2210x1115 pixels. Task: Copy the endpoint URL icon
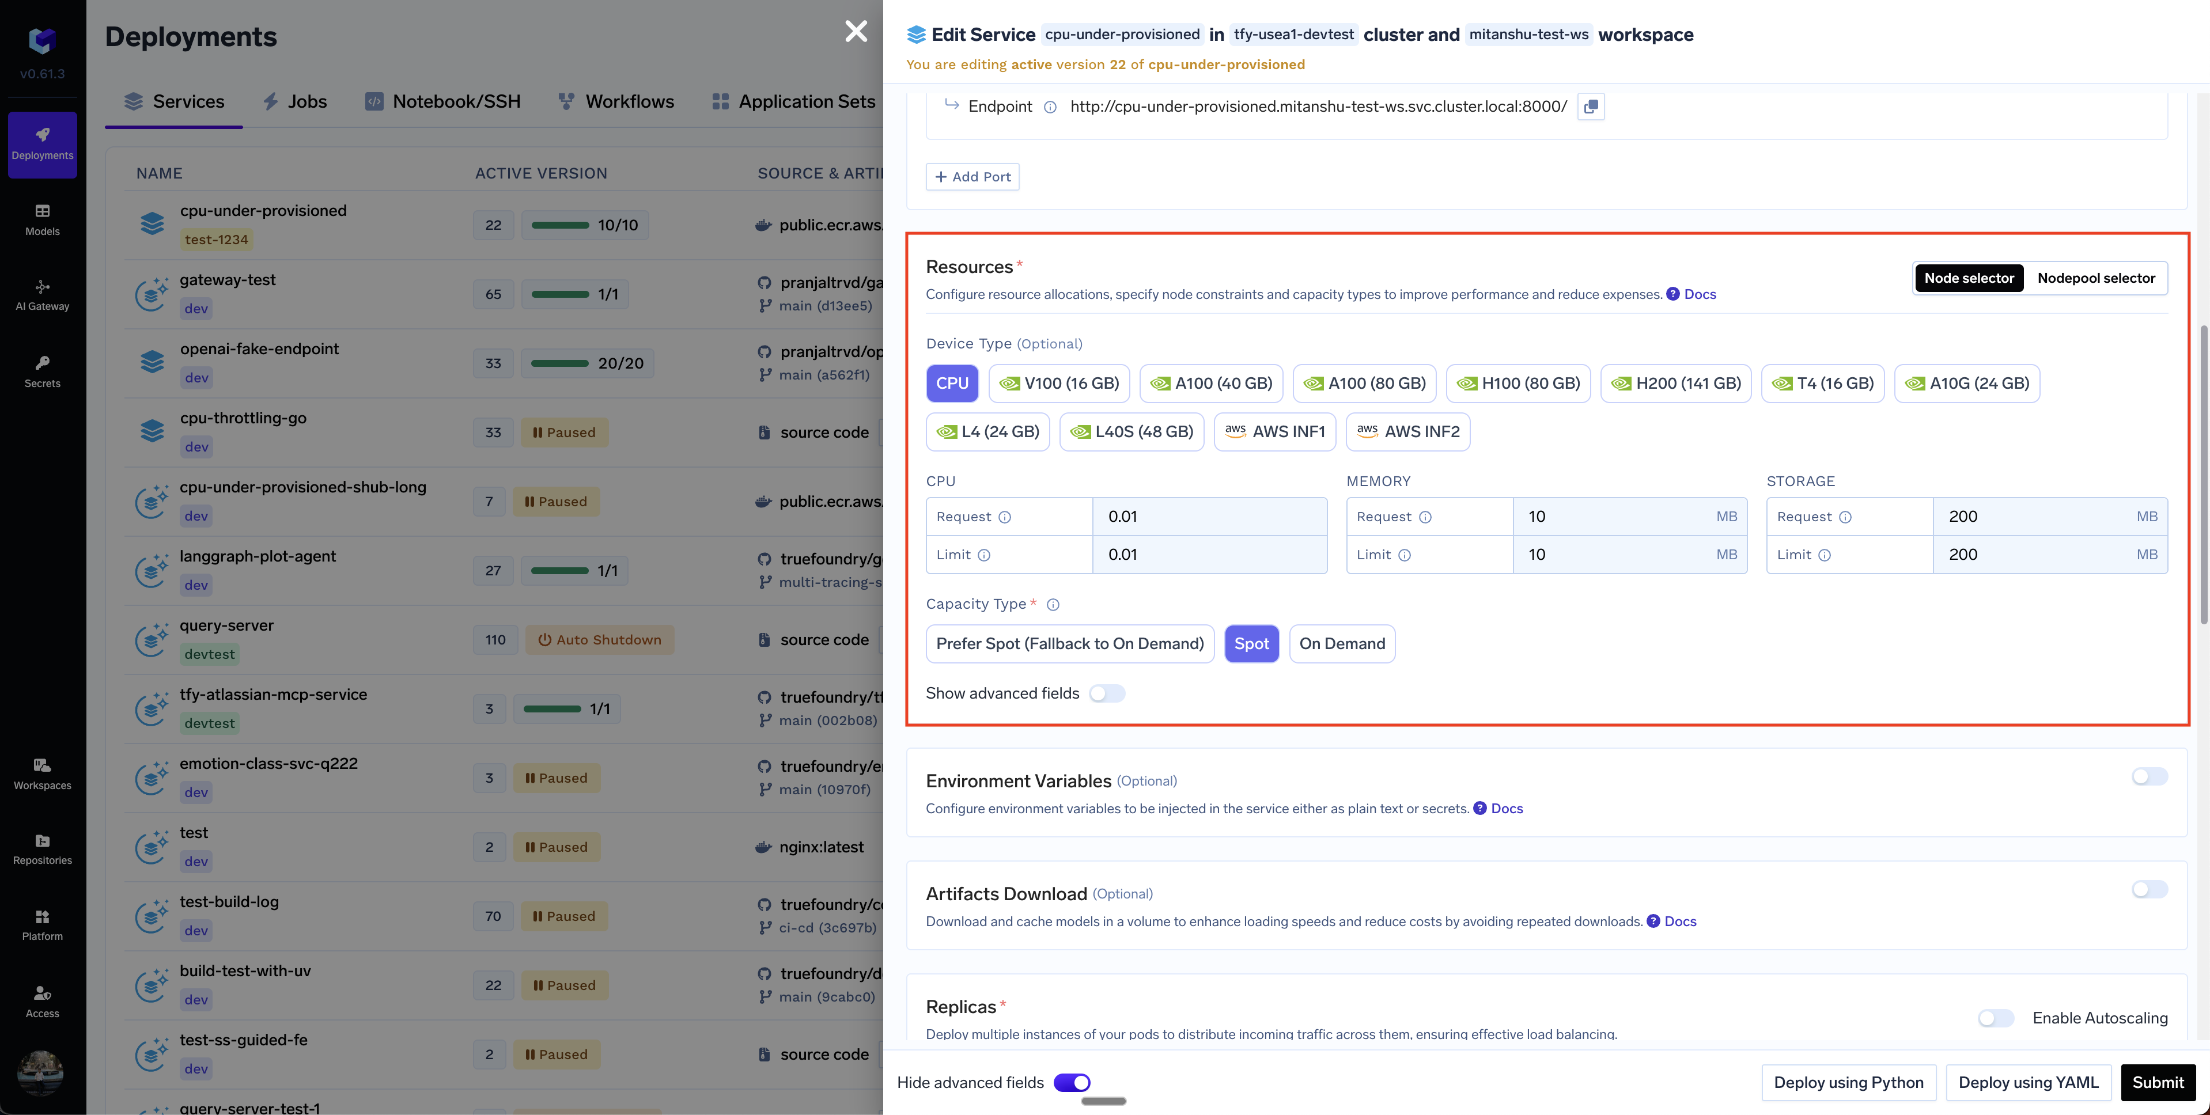coord(1591,107)
